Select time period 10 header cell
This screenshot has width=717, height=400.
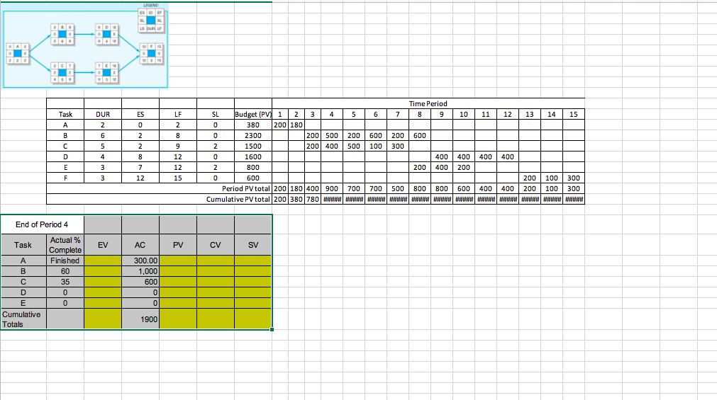tap(464, 114)
